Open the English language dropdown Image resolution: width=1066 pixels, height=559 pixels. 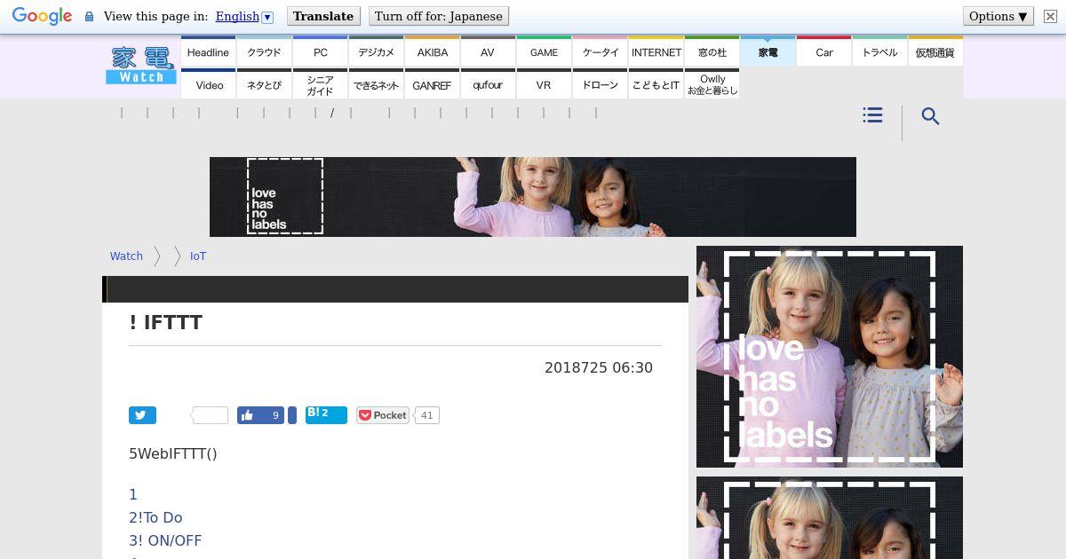pos(243,16)
